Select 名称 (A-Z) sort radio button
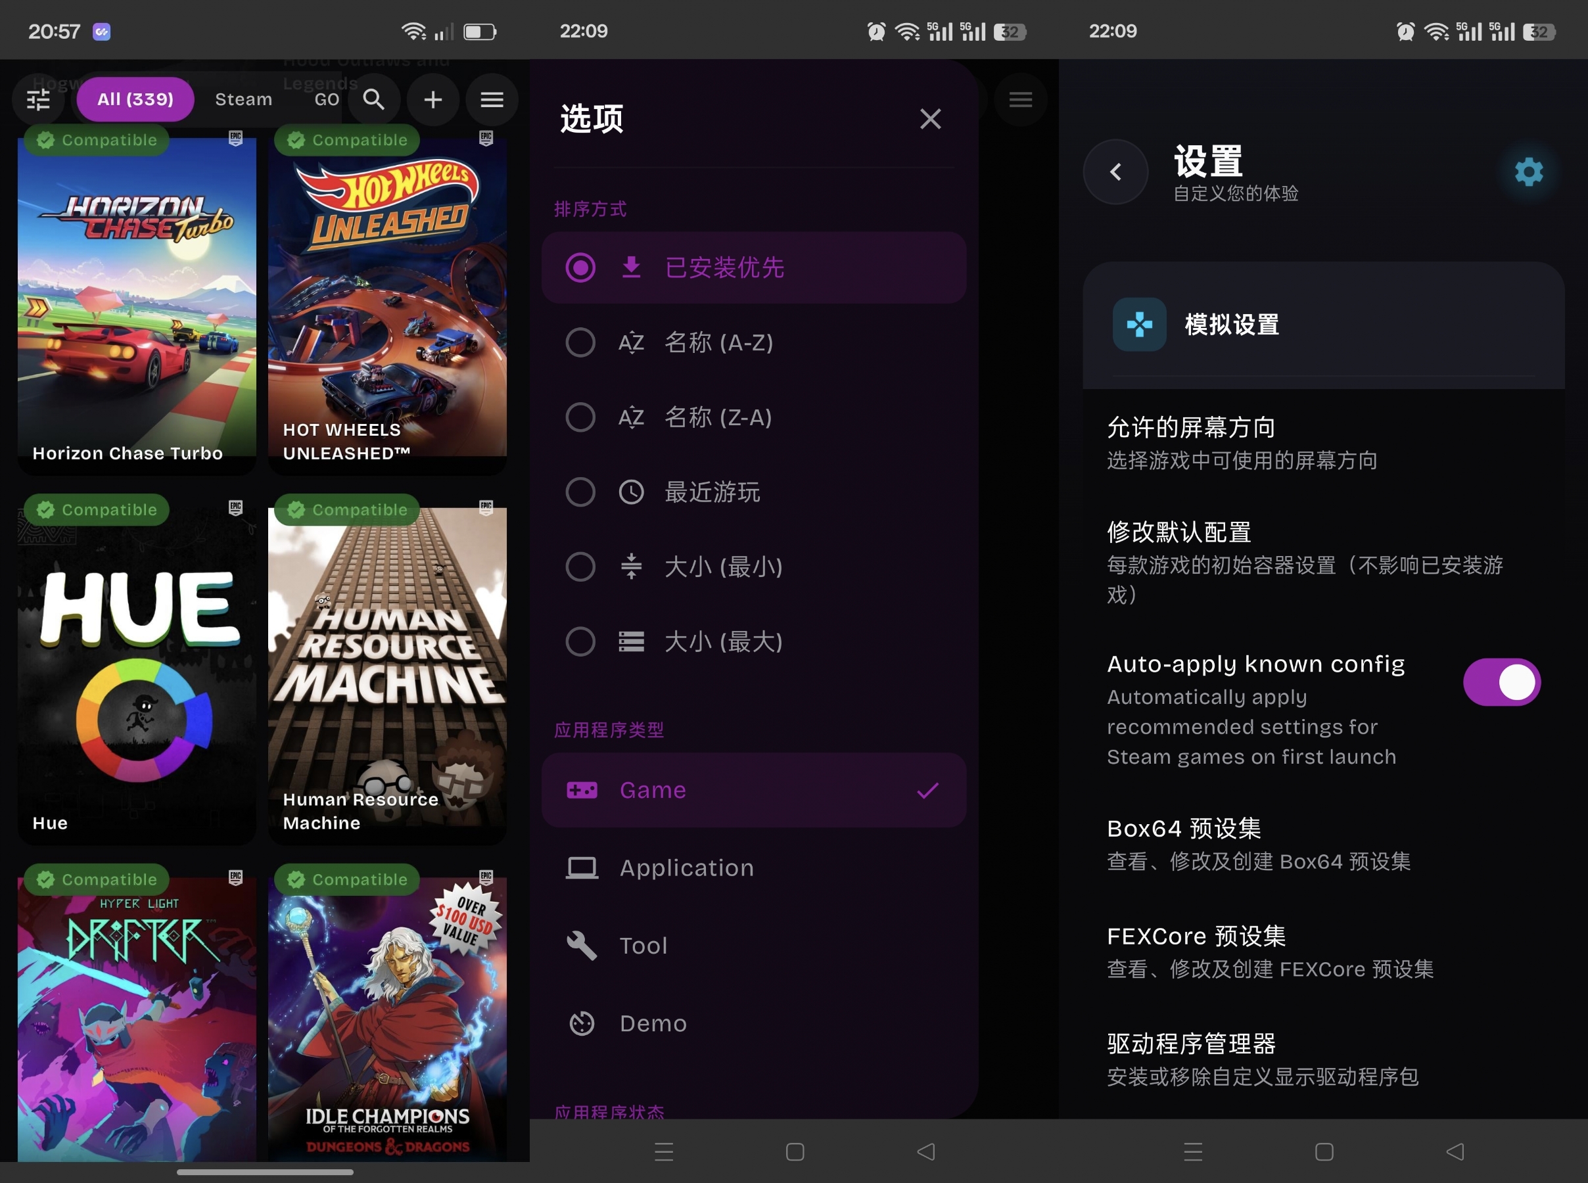1588x1183 pixels. point(580,342)
